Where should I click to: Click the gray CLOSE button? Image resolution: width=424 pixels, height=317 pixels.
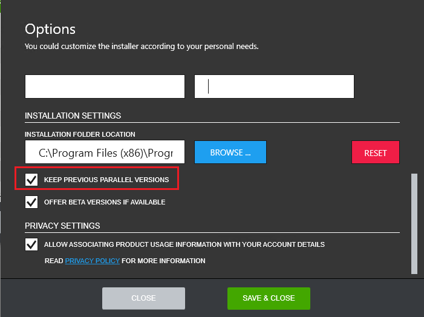tap(143, 298)
